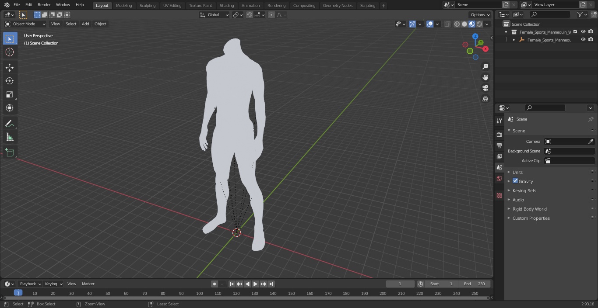The image size is (598, 308).
Task: Open the Playback dropdown in timeline
Action: [x=30, y=284]
